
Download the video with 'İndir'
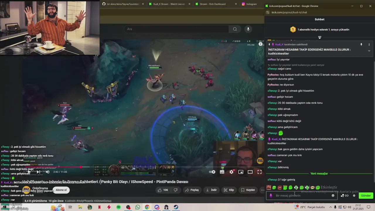[211, 190]
